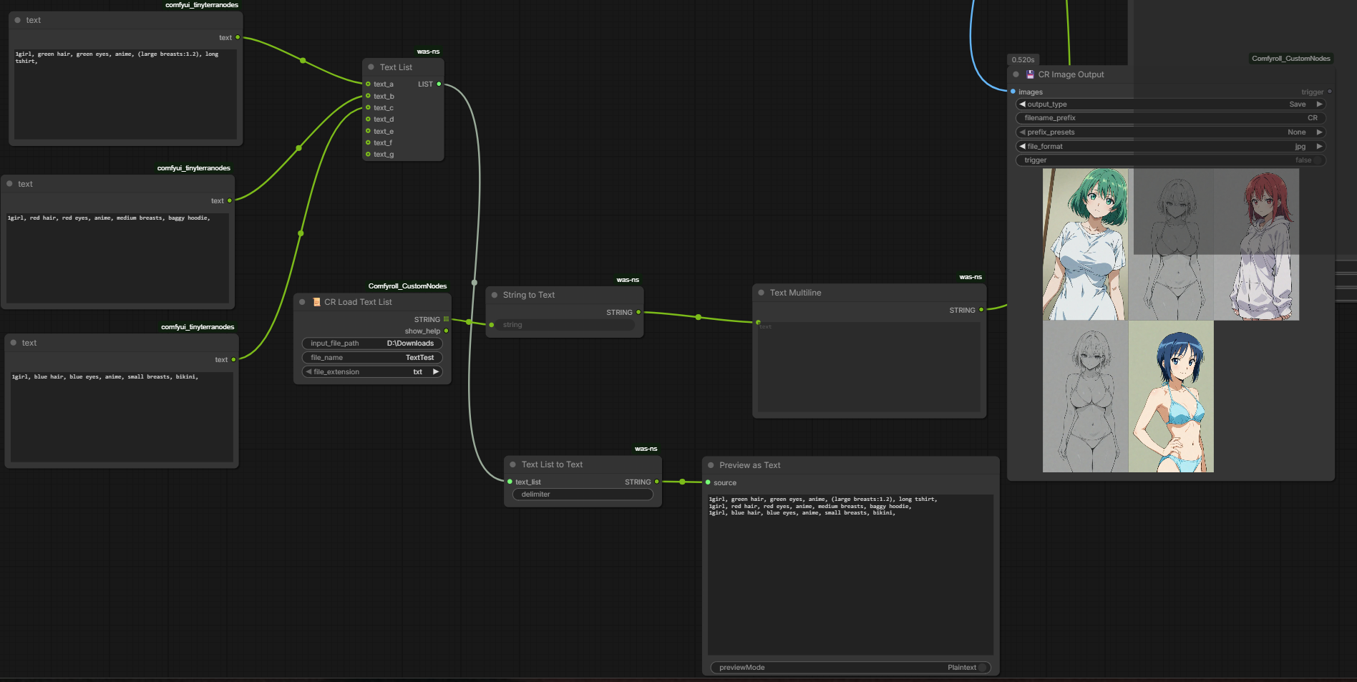Click the LIST output port on Text List
Image resolution: width=1357 pixels, height=682 pixels.
coord(439,84)
